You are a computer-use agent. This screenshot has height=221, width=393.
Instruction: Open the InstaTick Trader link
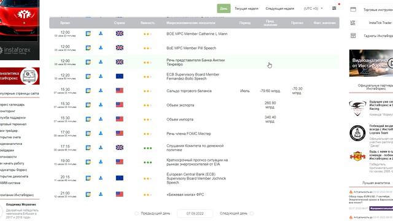pyautogui.click(x=380, y=23)
